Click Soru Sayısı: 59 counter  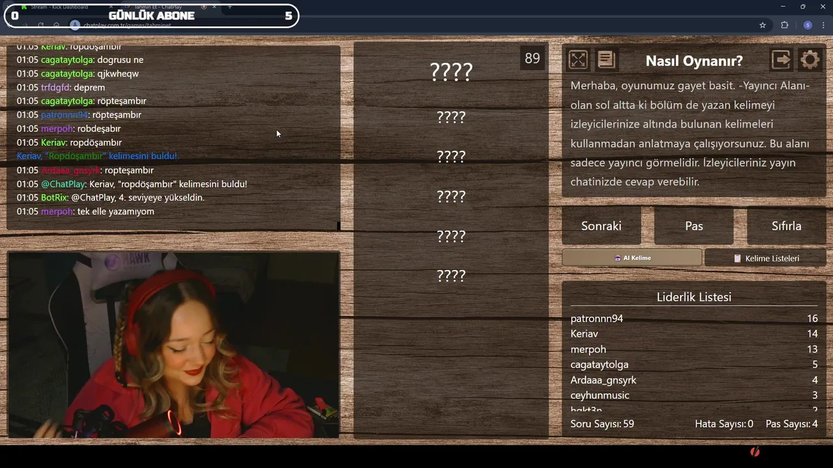click(602, 424)
